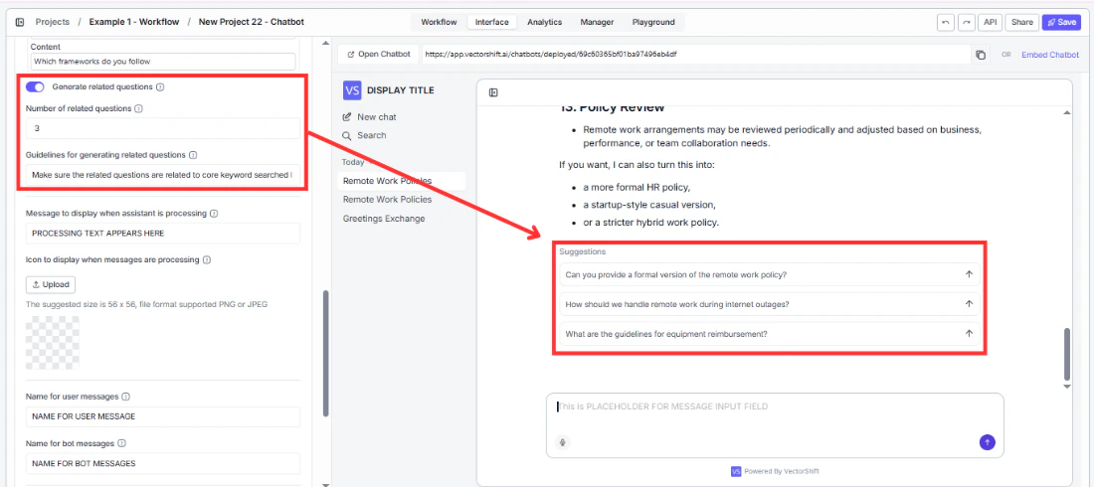Send the internet outages suggestion using its arrow

pyautogui.click(x=969, y=303)
